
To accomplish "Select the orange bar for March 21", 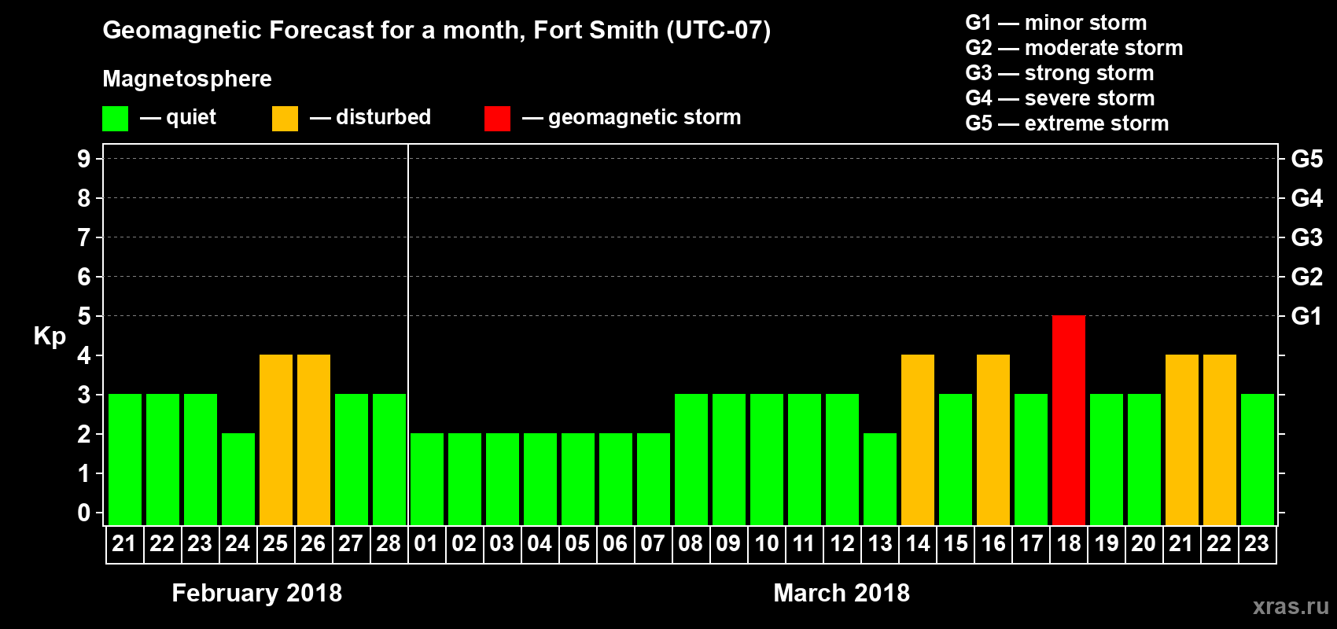I will (x=1182, y=440).
